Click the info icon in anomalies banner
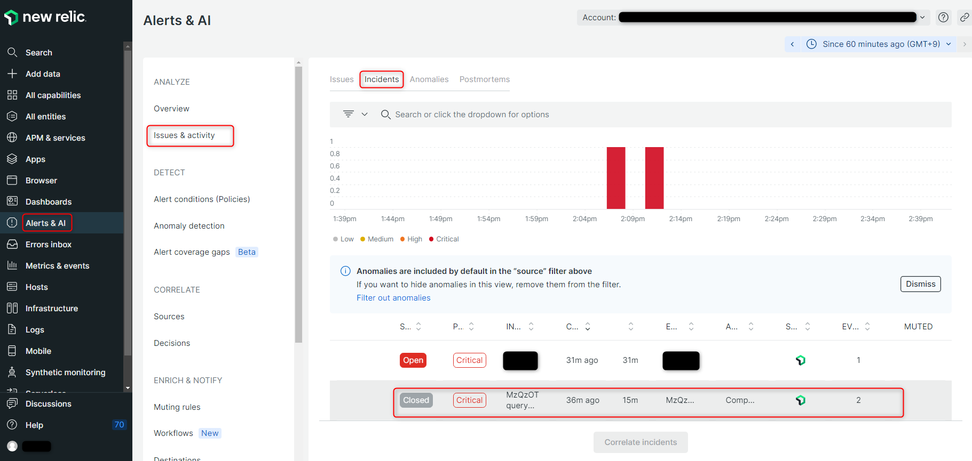972x461 pixels. point(345,271)
